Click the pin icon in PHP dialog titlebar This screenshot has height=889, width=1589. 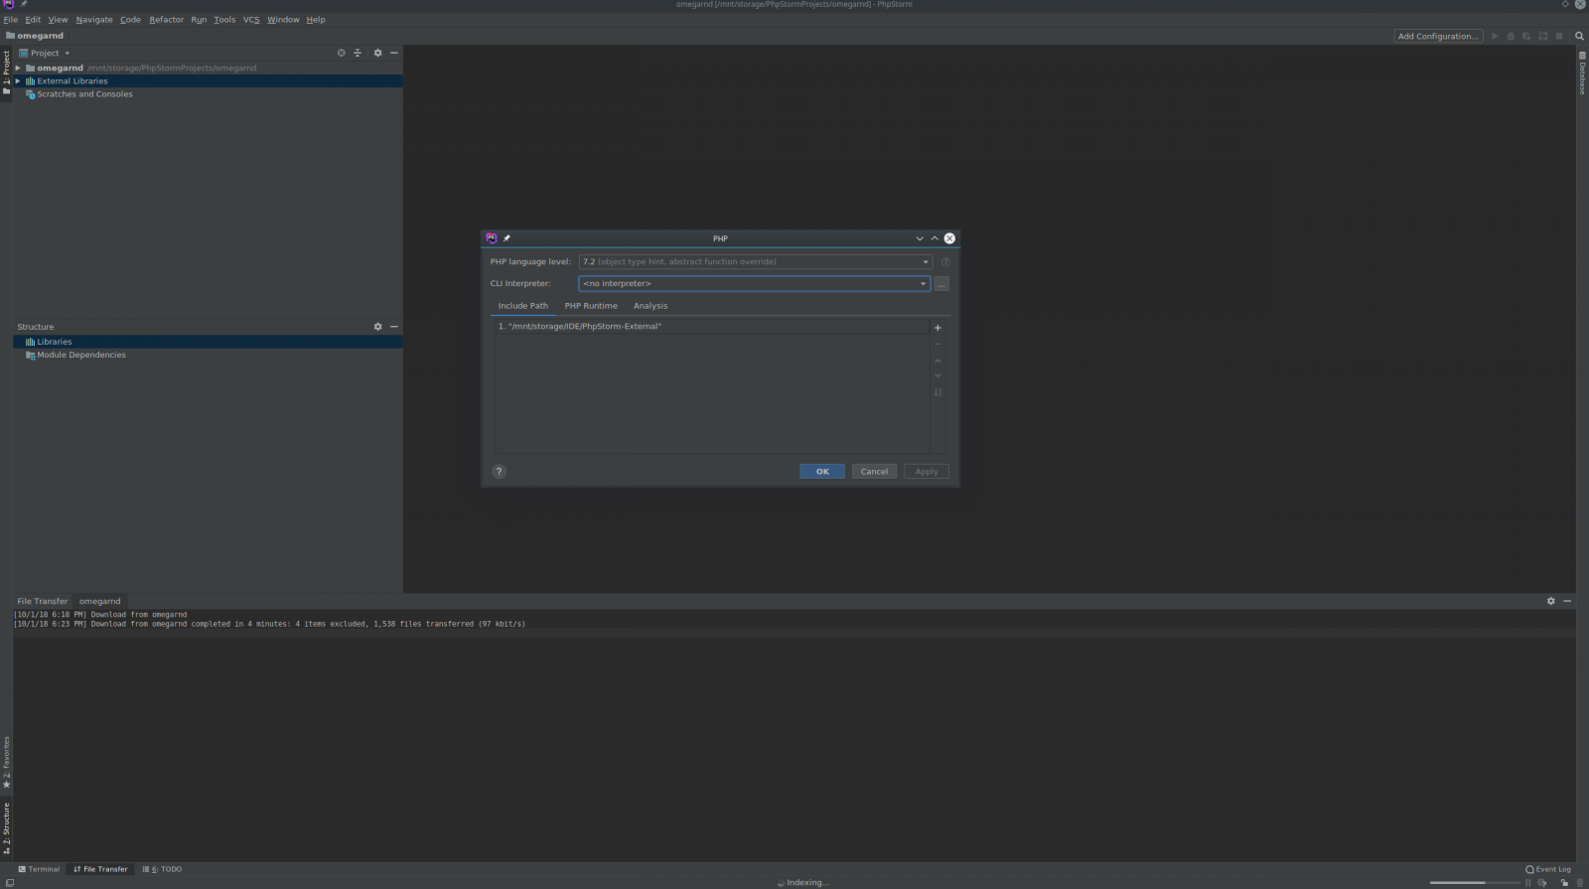click(x=506, y=238)
